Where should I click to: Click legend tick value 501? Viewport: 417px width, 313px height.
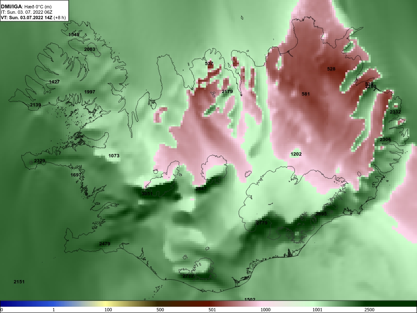212,310
